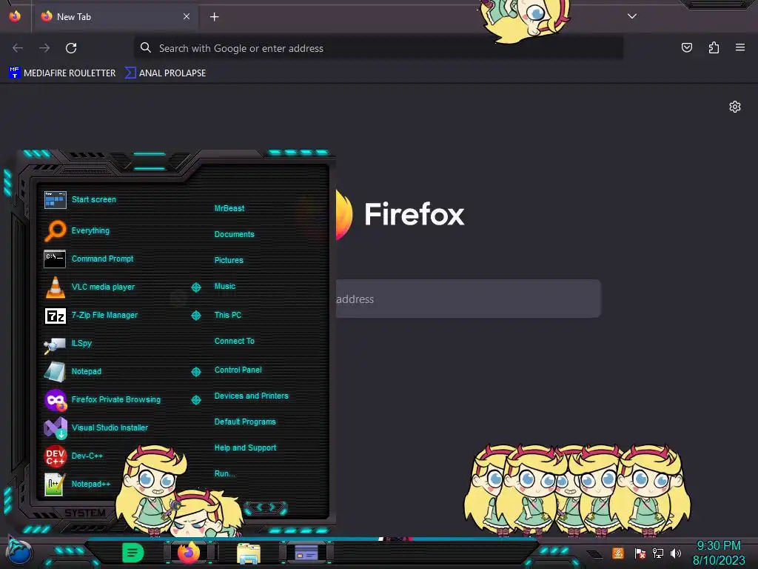Viewport: 758px width, 569px height.
Task: Click the Java orange tray icon
Action: 618,553
